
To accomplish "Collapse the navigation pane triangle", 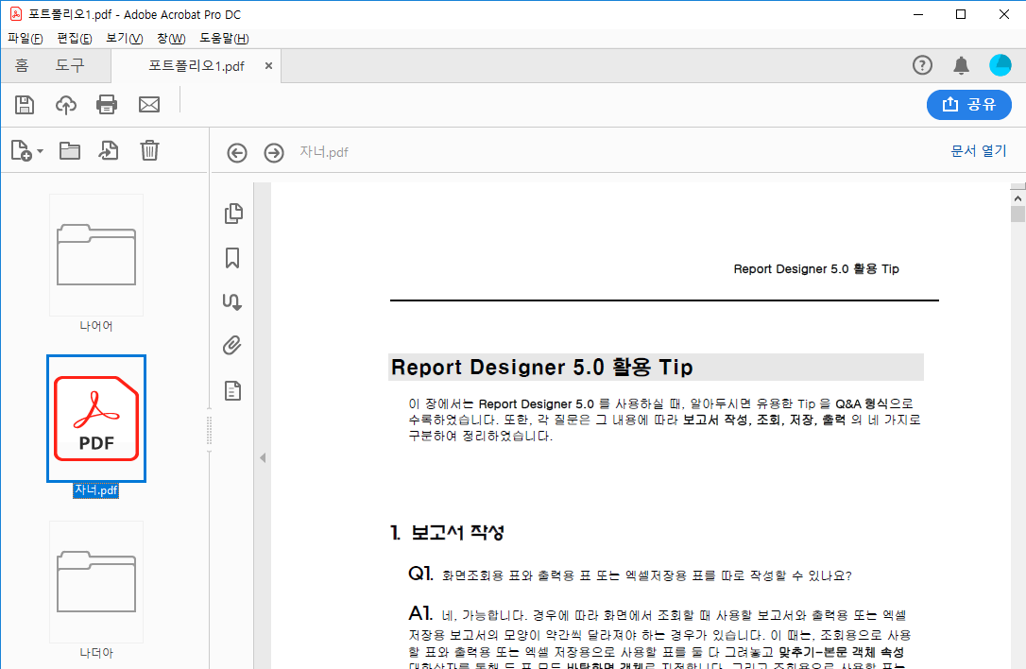I will pyautogui.click(x=263, y=458).
